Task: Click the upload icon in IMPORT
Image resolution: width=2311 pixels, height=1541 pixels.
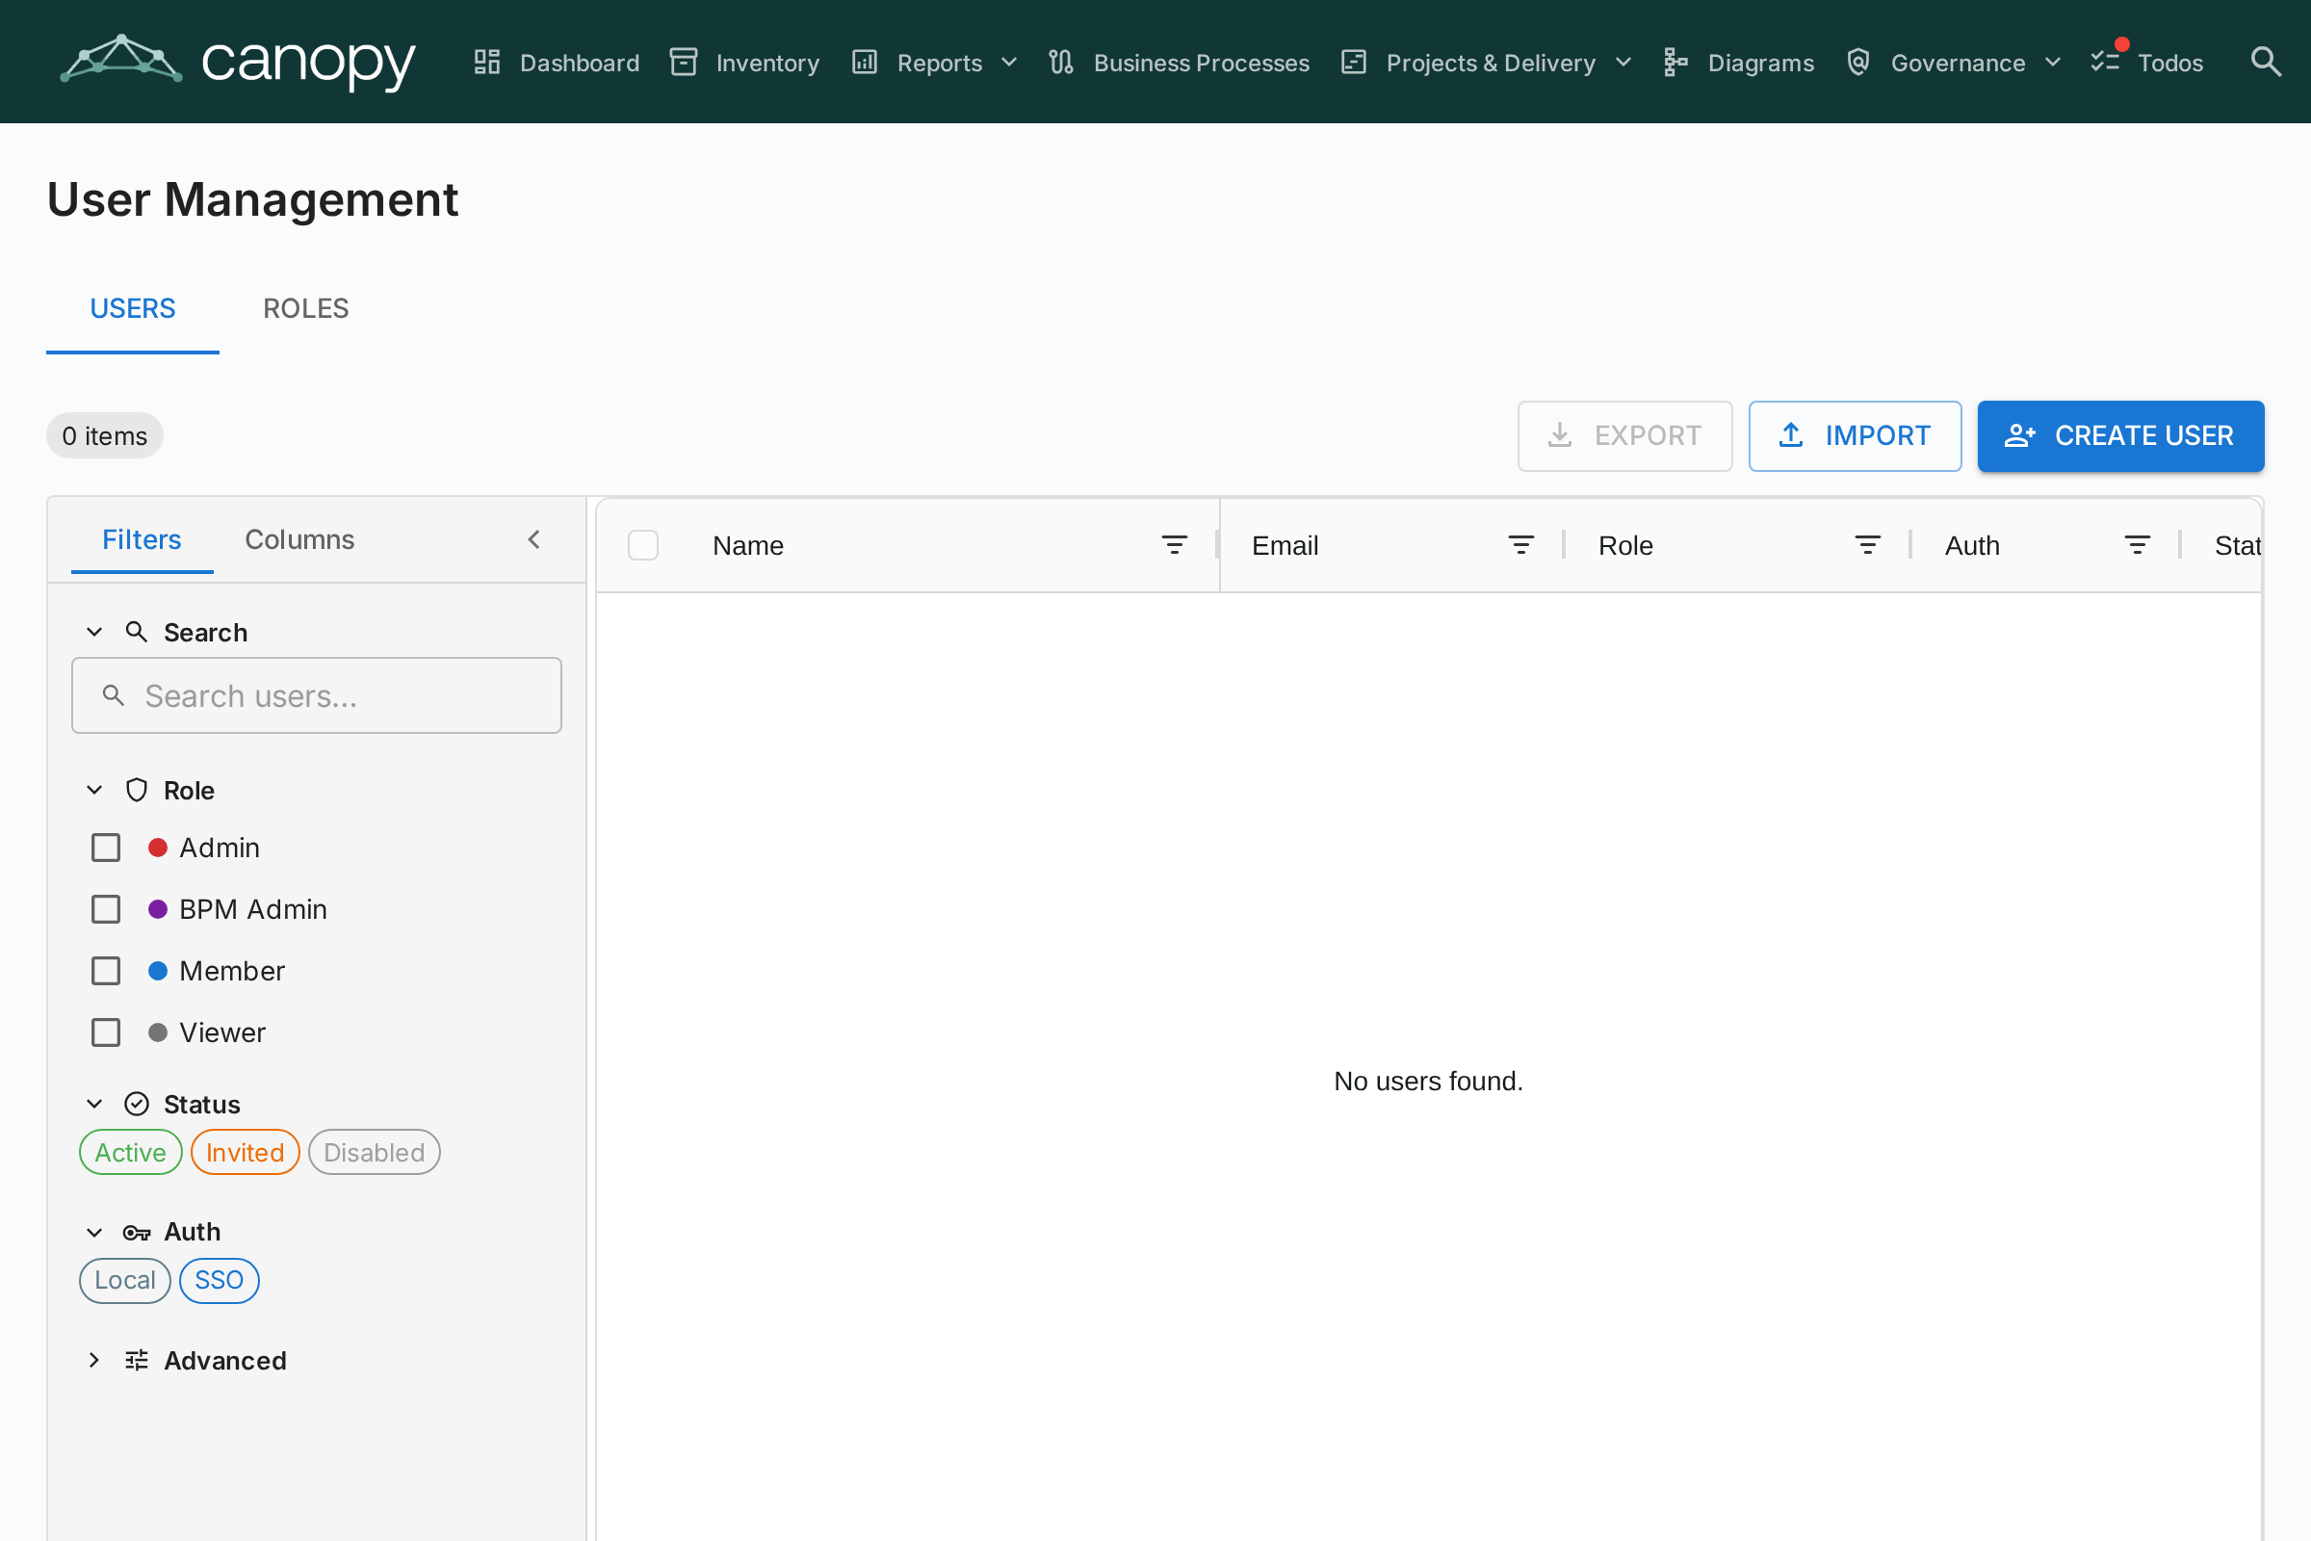Action: point(1791,435)
